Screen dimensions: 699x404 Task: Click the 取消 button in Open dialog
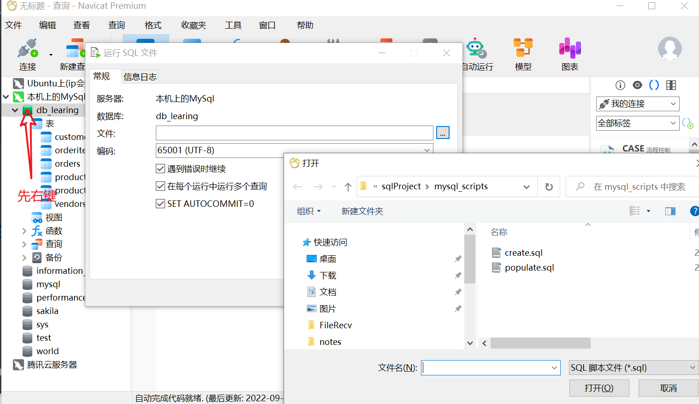[668, 388]
